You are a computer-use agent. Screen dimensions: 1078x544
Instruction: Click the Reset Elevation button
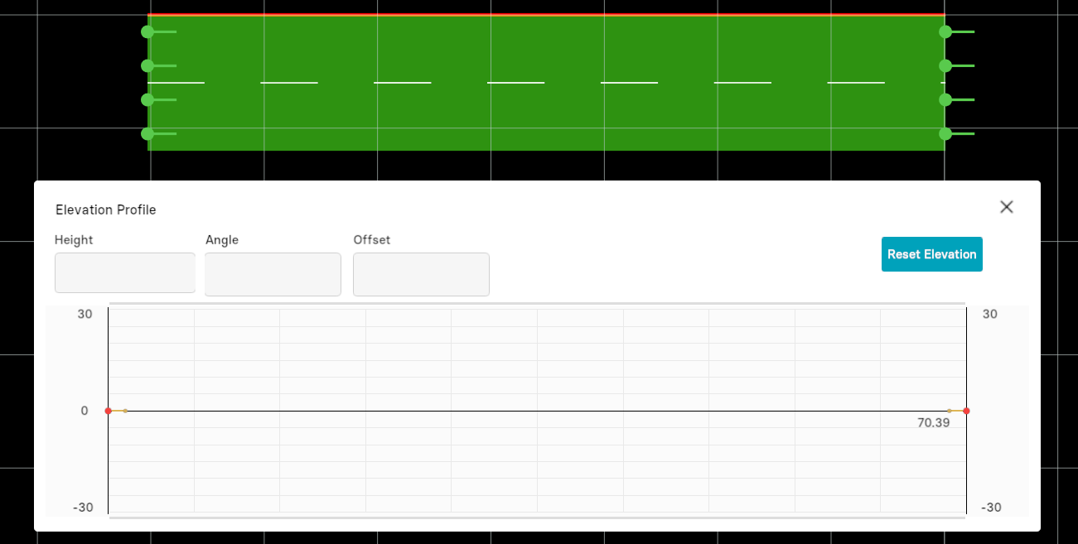tap(931, 254)
